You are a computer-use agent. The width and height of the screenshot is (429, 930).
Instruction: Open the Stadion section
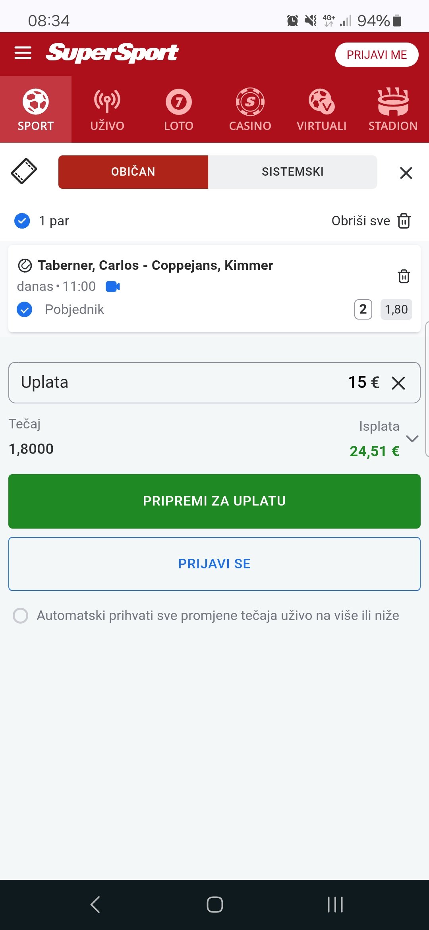(393, 109)
